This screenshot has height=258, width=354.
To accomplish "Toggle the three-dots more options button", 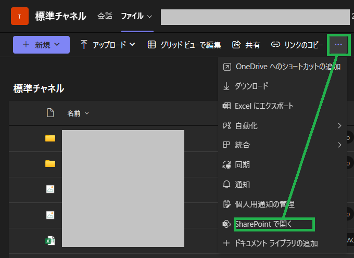I will point(338,45).
